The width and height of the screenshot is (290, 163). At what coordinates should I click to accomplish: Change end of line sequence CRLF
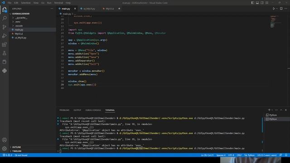coord(239,155)
